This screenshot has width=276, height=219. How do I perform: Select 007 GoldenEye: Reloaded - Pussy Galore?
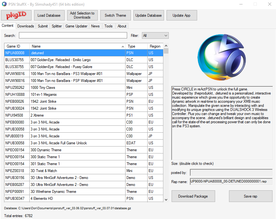pyautogui.click(x=84, y=67)
